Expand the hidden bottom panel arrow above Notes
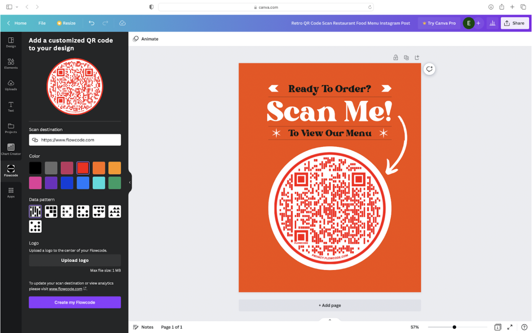 pyautogui.click(x=330, y=319)
